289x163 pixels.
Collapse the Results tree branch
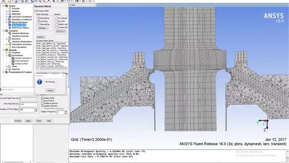pos(3,50)
